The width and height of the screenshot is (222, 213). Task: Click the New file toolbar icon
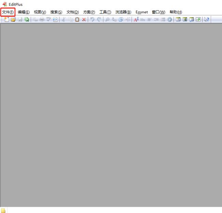point(7,19)
